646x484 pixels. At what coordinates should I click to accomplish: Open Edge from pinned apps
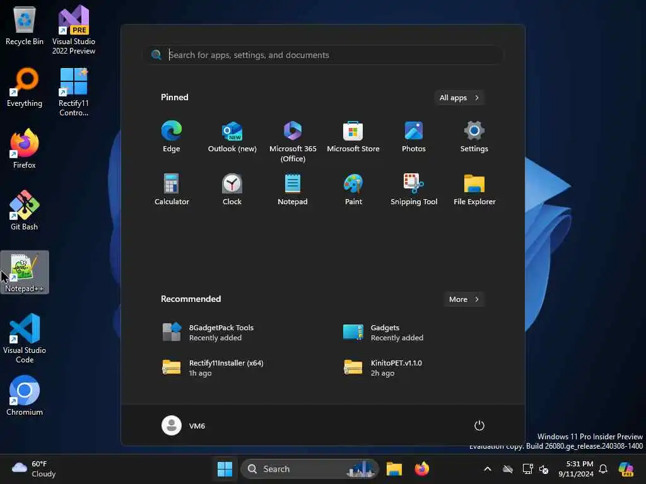[172, 137]
